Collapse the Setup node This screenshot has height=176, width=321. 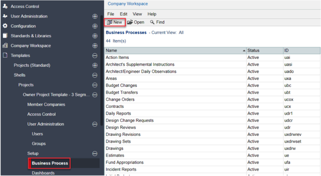(x=95, y=153)
